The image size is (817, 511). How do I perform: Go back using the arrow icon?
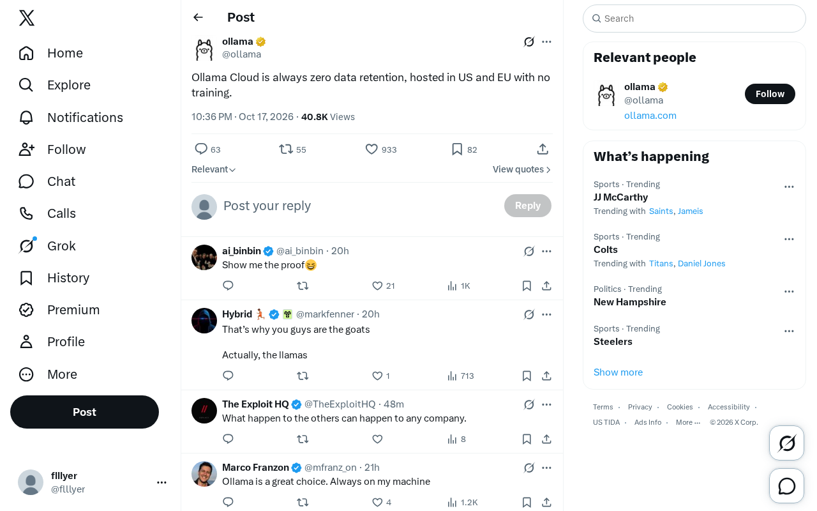coord(199,17)
